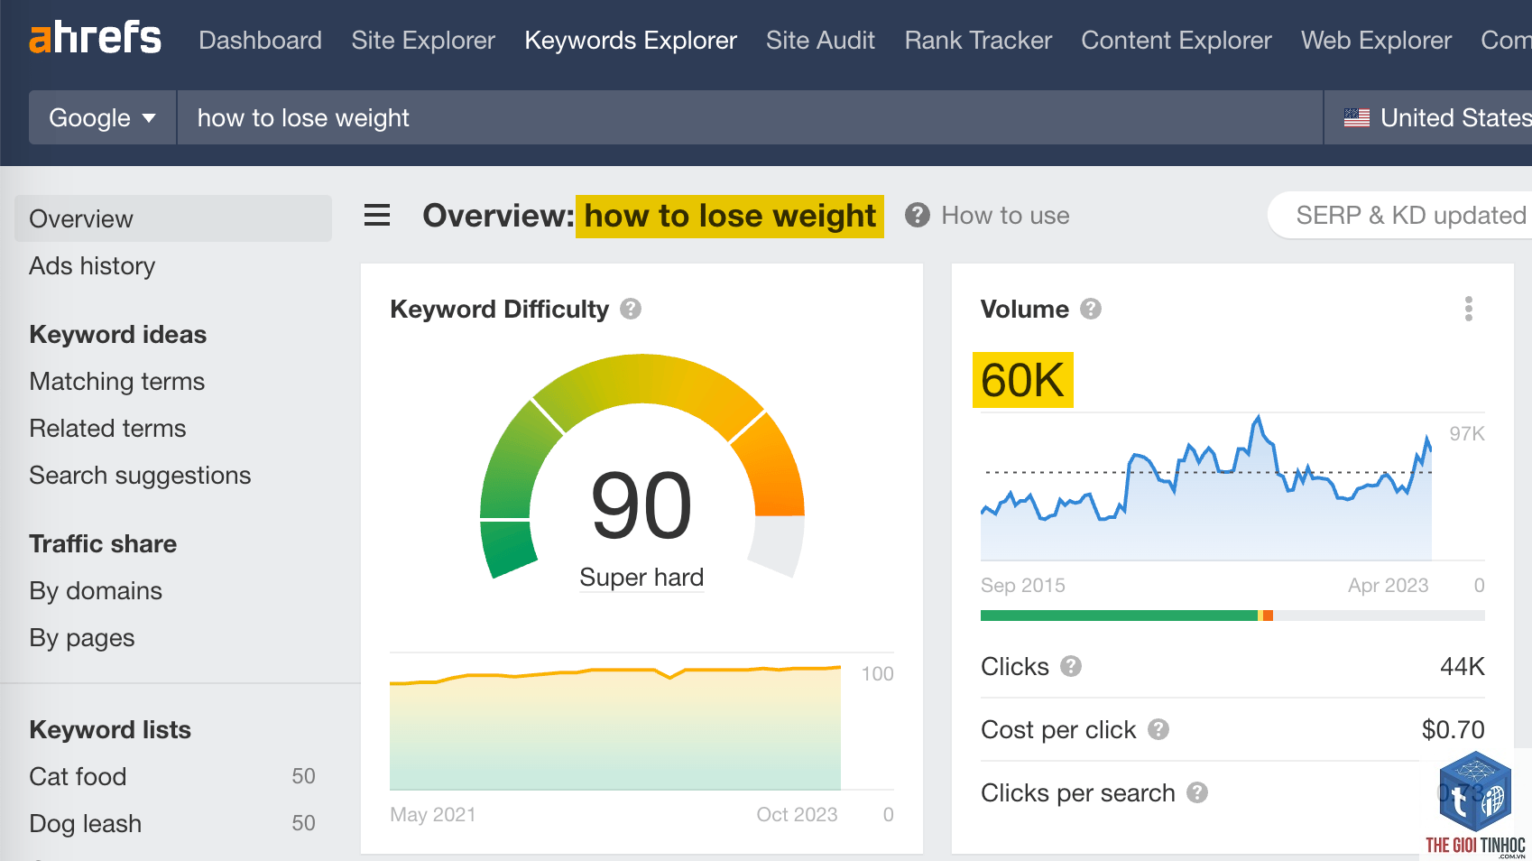Screen dimensions: 1532x861
Task: Open Related terms keyword ideas
Action: 107,428
